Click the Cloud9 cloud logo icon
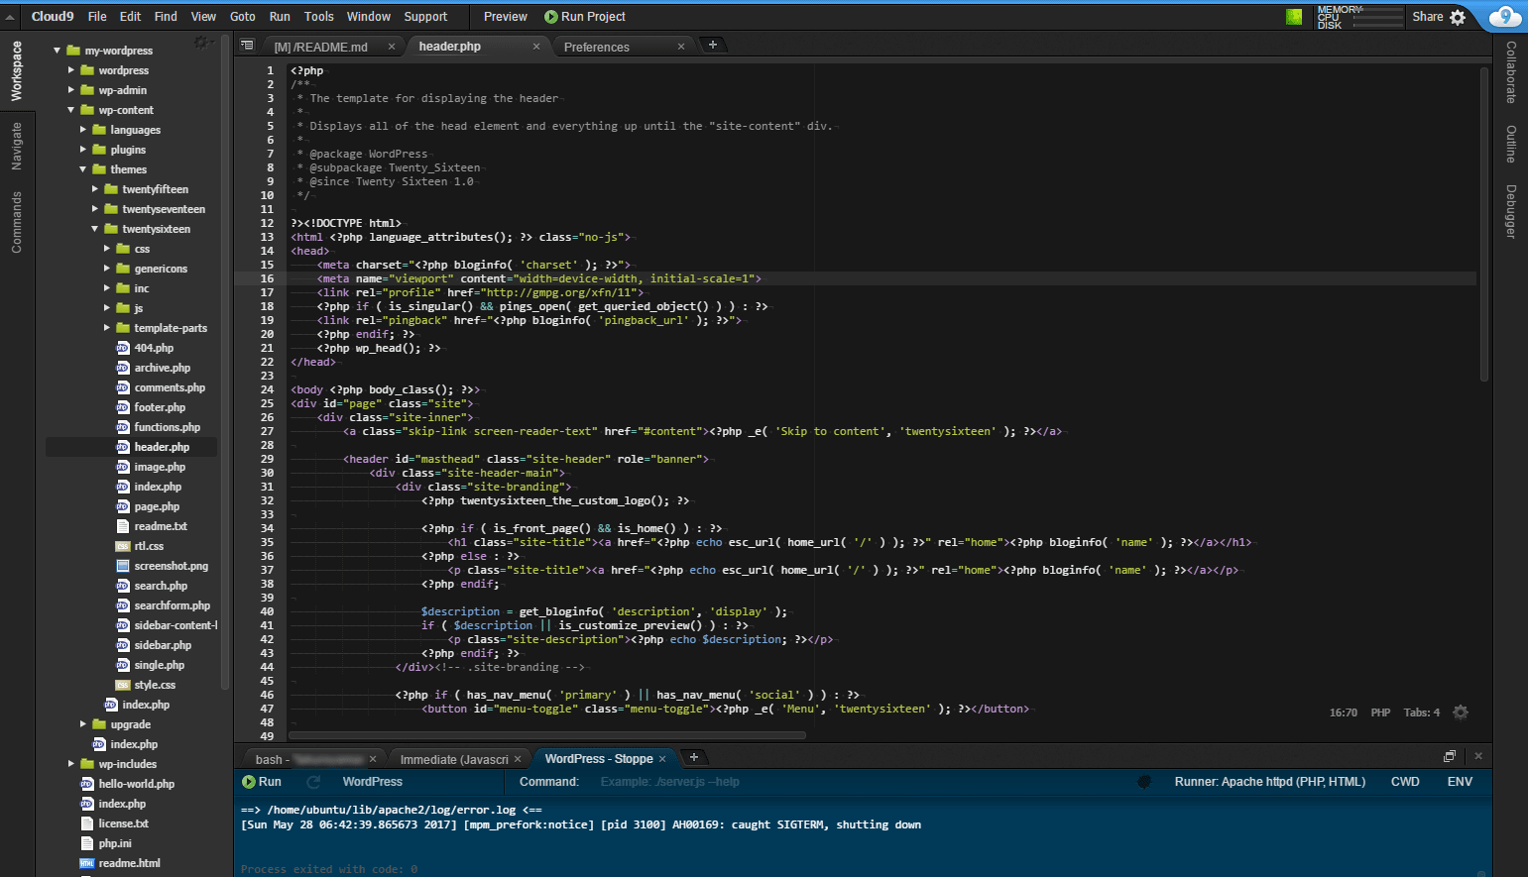The width and height of the screenshot is (1528, 877). (x=1505, y=16)
